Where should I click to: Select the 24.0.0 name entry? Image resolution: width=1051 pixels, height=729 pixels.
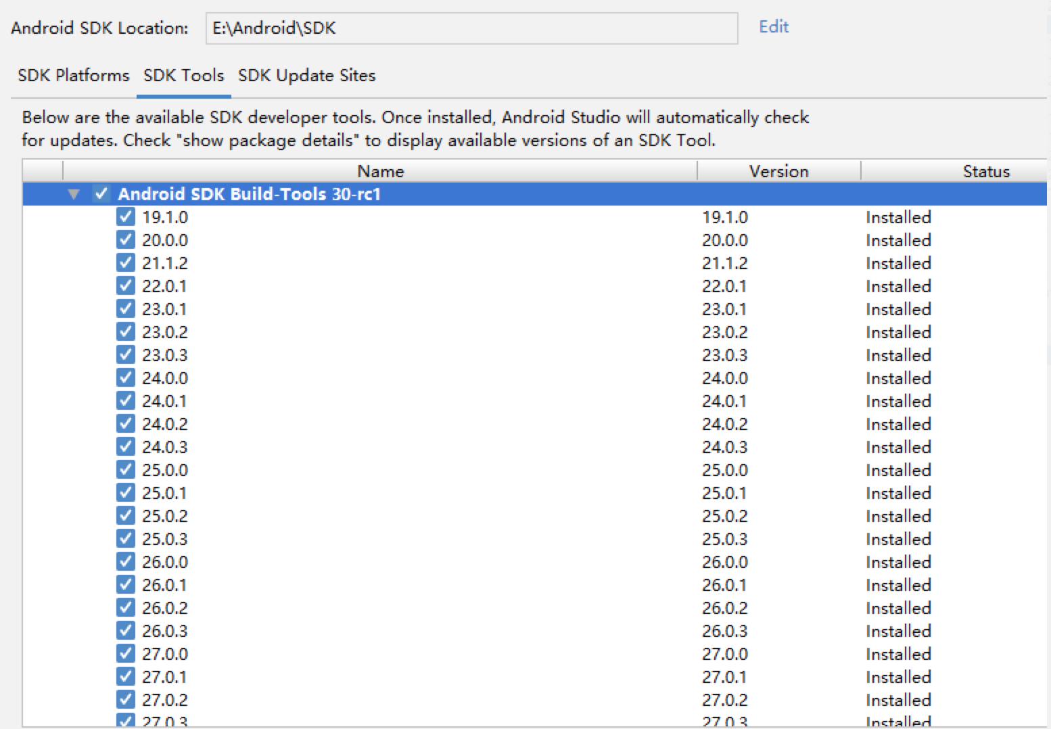(165, 378)
